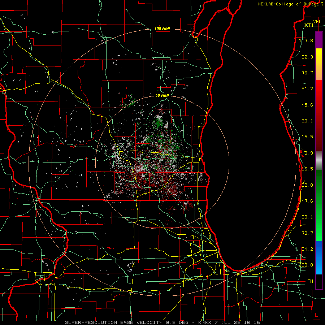Image resolution: width=325 pixels, height=325 pixels.
Task: Click the TH legend label
Action: tap(310, 281)
